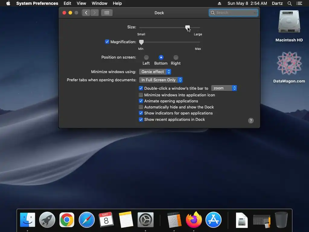Open Firefox from the Dock
309x232 pixels.
(194, 220)
